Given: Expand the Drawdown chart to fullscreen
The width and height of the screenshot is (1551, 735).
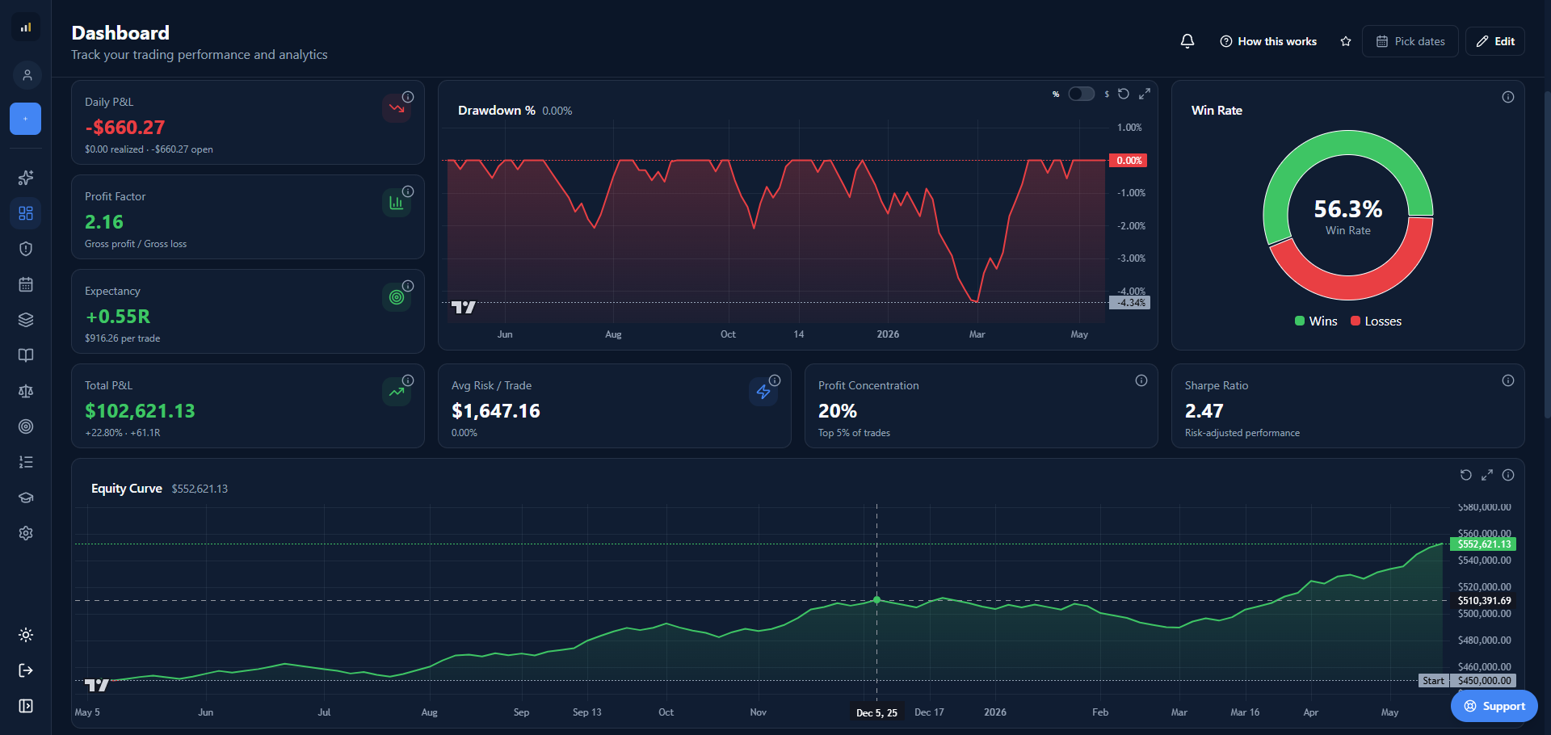Looking at the screenshot, I should pyautogui.click(x=1145, y=94).
